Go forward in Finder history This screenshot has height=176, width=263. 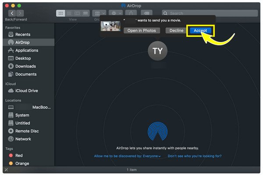point(20,13)
